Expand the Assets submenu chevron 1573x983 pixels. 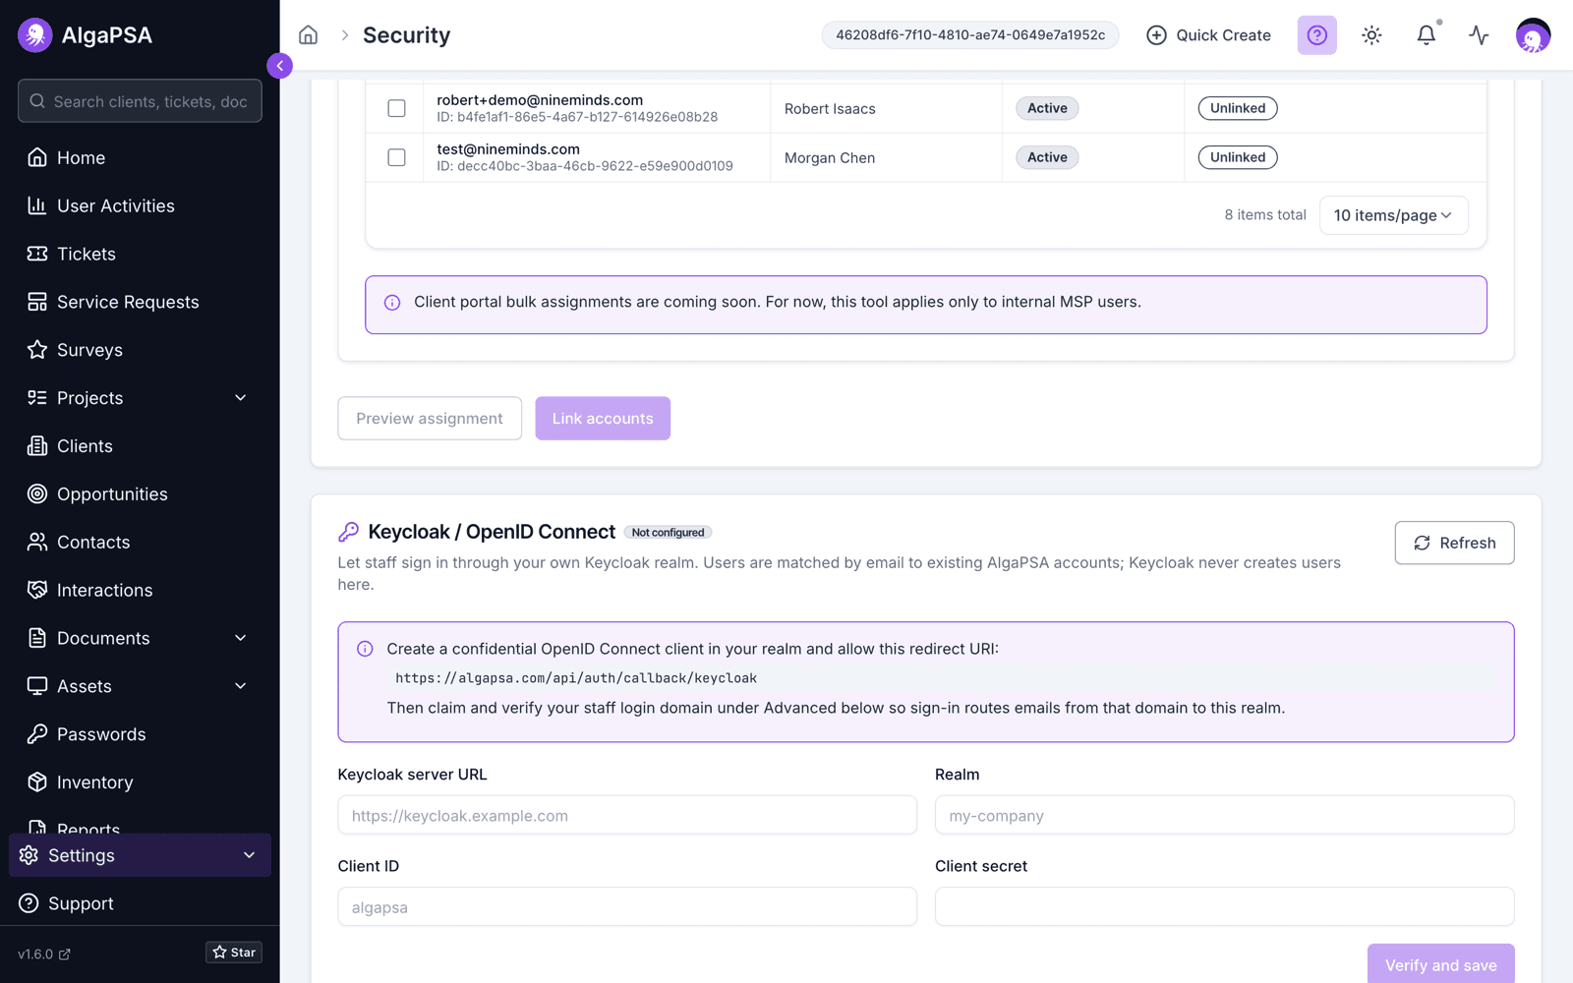point(241,686)
